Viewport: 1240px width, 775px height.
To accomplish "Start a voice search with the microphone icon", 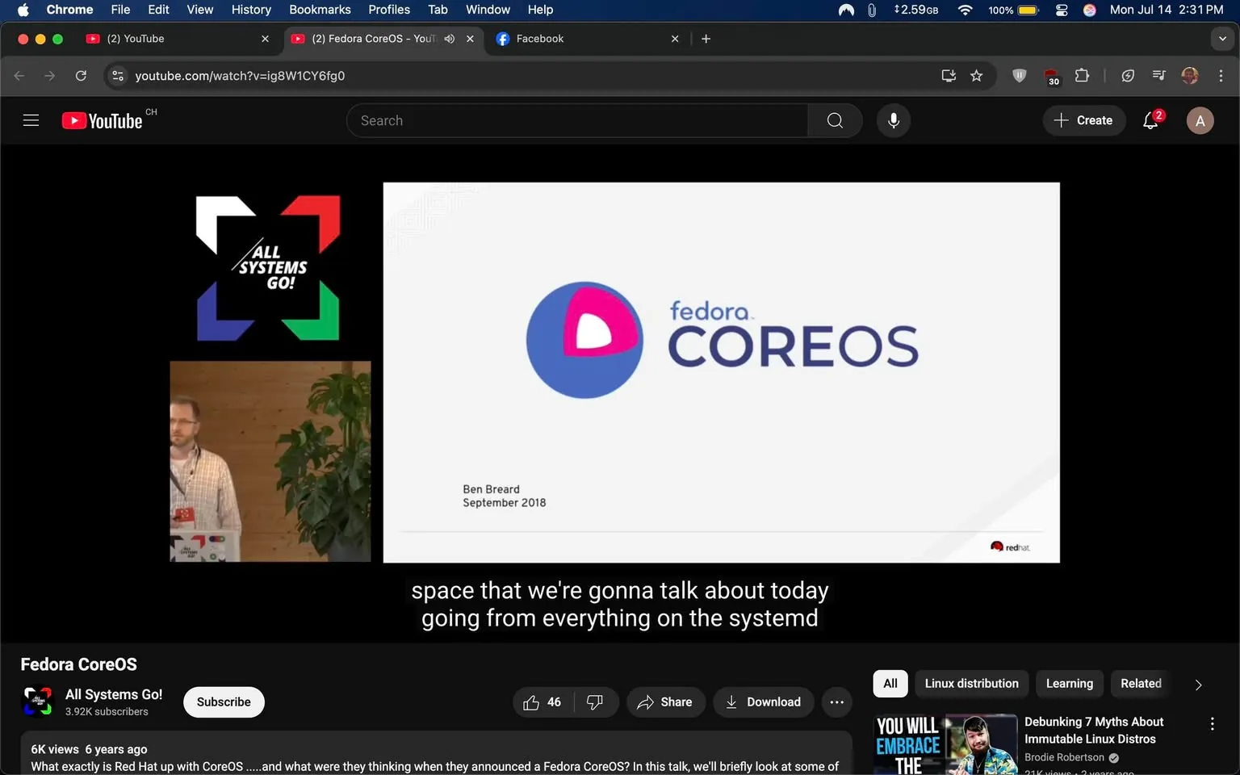I will coord(893,120).
